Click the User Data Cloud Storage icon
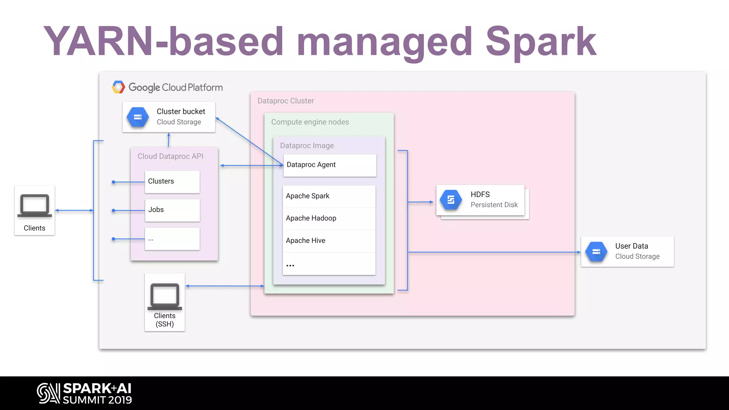This screenshot has height=410, width=729. [x=596, y=252]
